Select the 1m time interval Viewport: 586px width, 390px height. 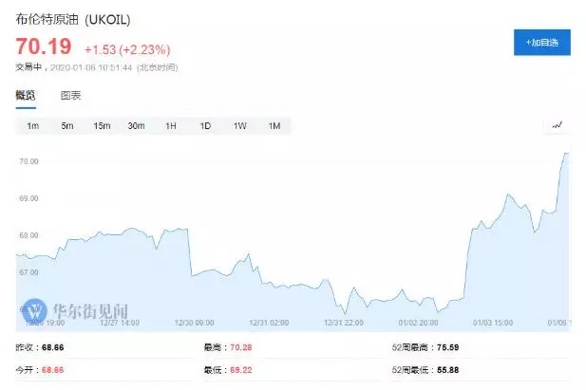coord(33,126)
